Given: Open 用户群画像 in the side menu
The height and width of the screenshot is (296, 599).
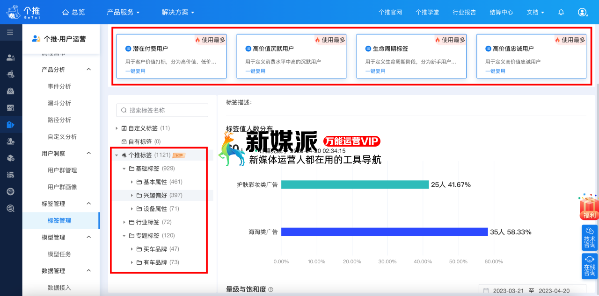Looking at the screenshot, I should pyautogui.click(x=62, y=187).
